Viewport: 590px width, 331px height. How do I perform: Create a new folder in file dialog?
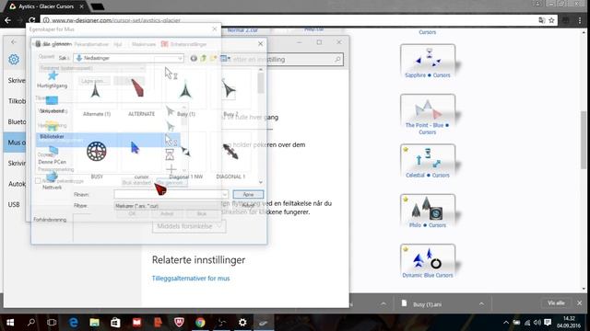(x=213, y=58)
